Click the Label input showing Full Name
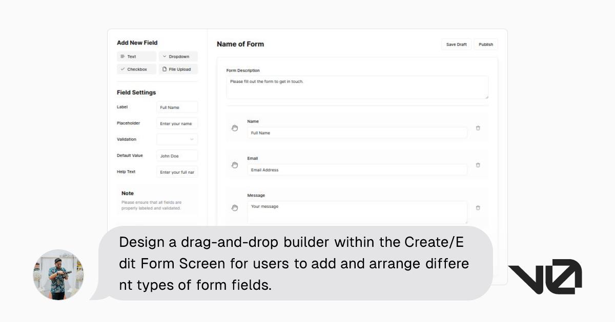Viewport: 615px width, 322px height. (x=177, y=107)
